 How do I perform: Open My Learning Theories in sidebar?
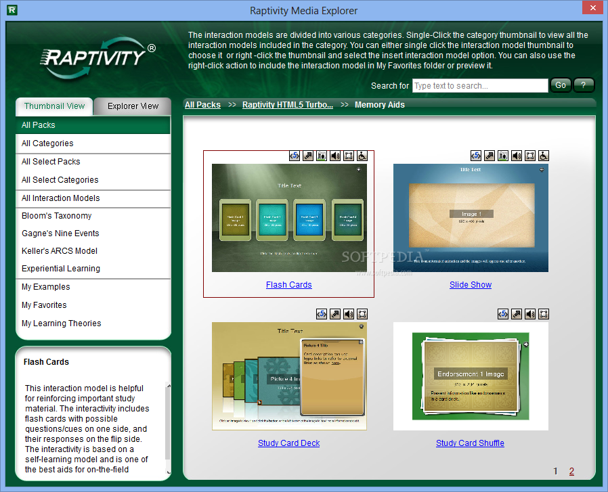coord(93,323)
